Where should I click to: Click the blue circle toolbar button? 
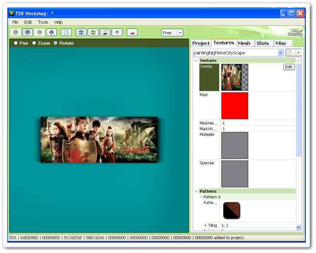pyautogui.click(x=28, y=33)
